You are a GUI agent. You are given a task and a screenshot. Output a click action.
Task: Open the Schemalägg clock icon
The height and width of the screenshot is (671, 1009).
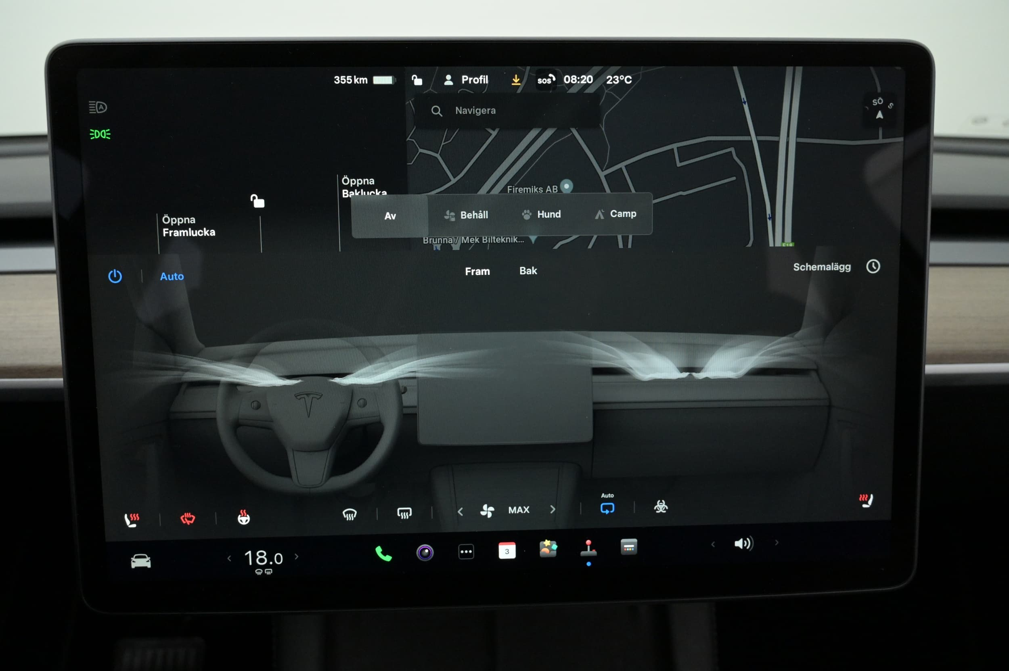(873, 266)
